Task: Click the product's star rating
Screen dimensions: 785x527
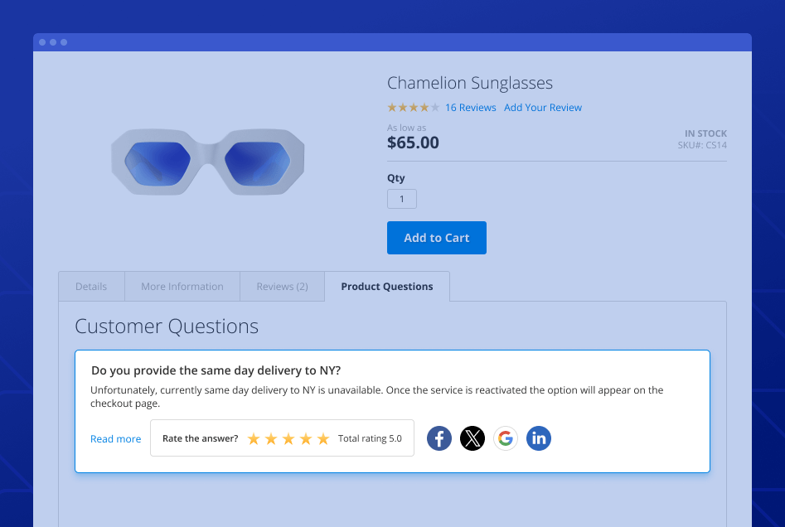Action: coord(413,107)
